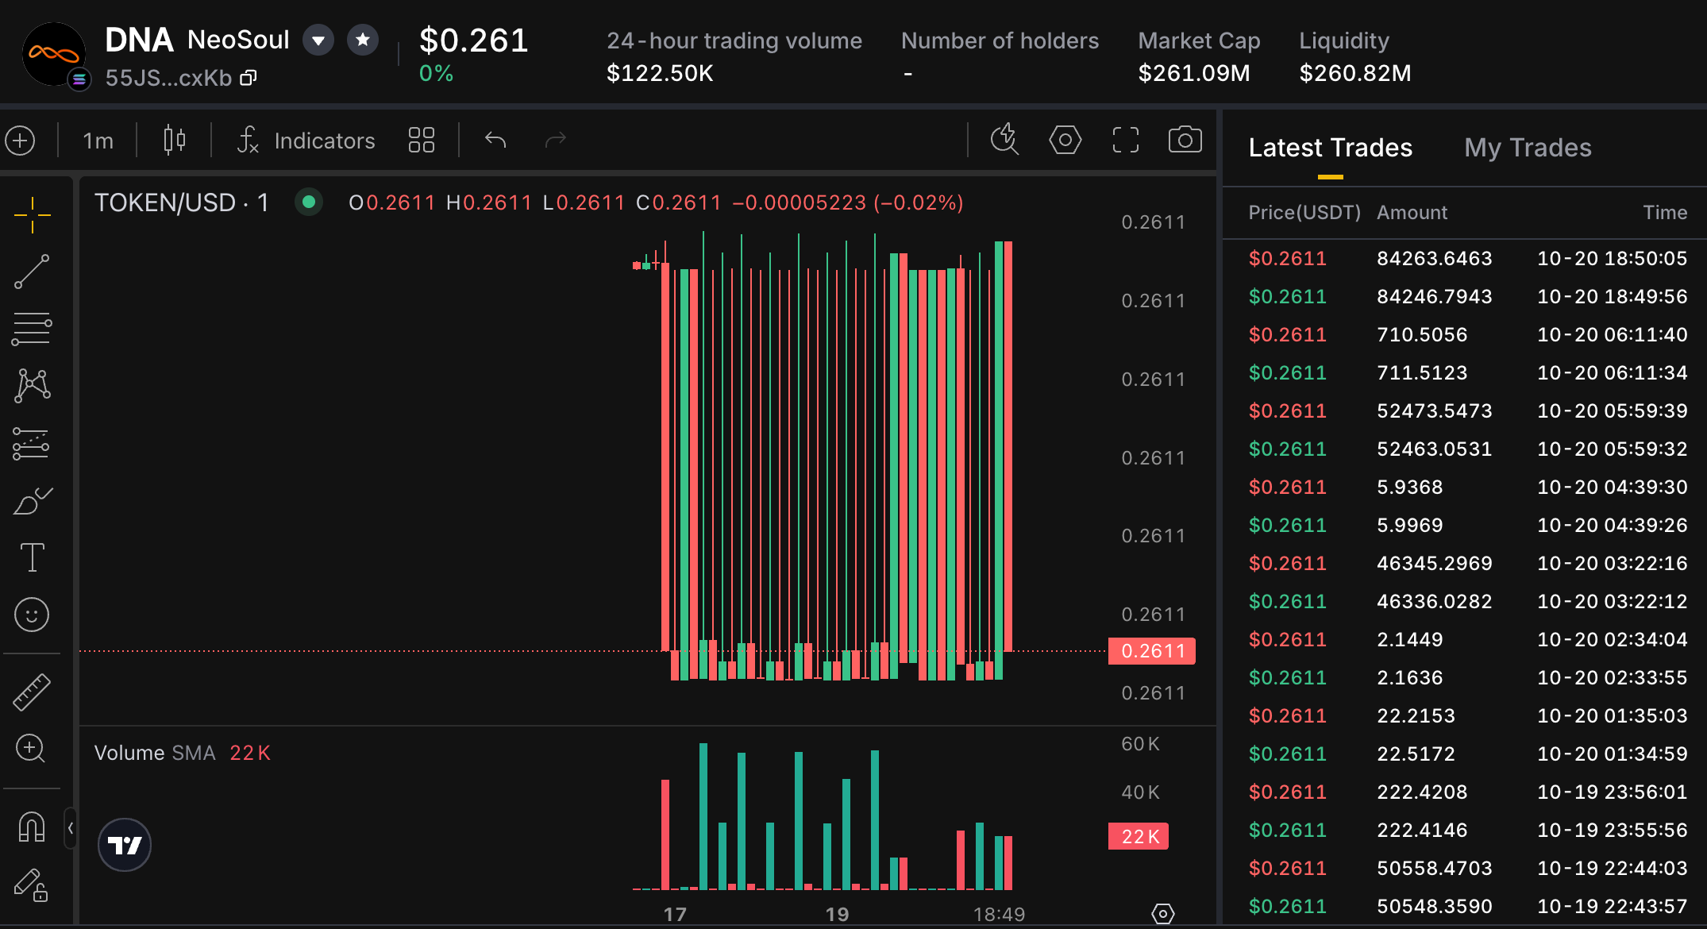Click the compare or add symbol icon

21,141
